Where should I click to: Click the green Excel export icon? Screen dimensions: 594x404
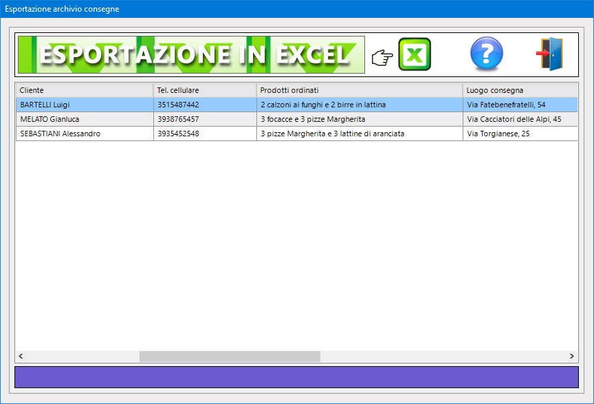(x=415, y=54)
